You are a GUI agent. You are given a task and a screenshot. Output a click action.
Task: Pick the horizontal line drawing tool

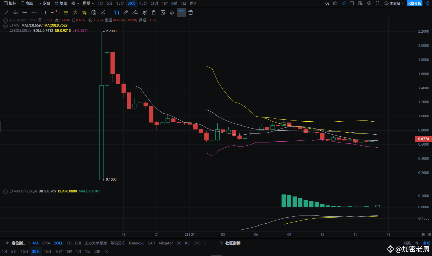point(34,12)
